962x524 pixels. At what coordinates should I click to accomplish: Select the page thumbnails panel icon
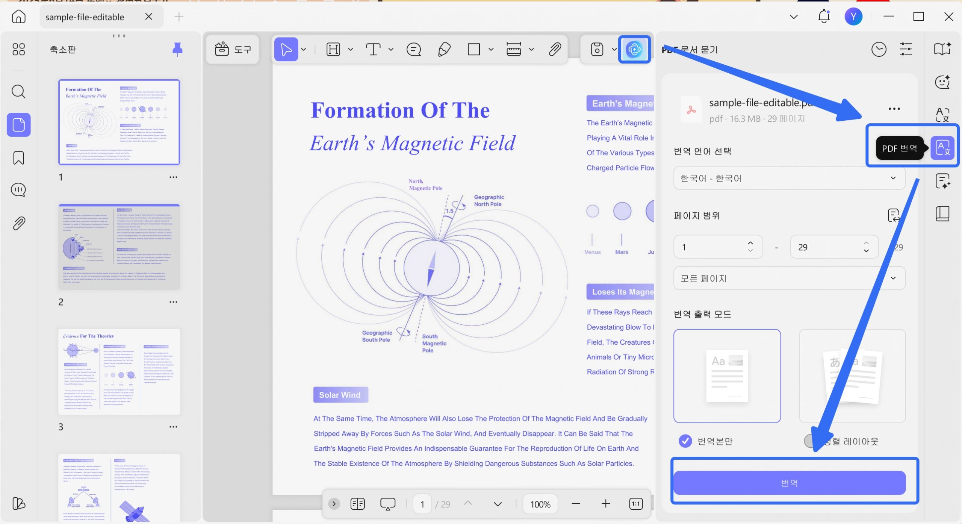[x=18, y=124]
